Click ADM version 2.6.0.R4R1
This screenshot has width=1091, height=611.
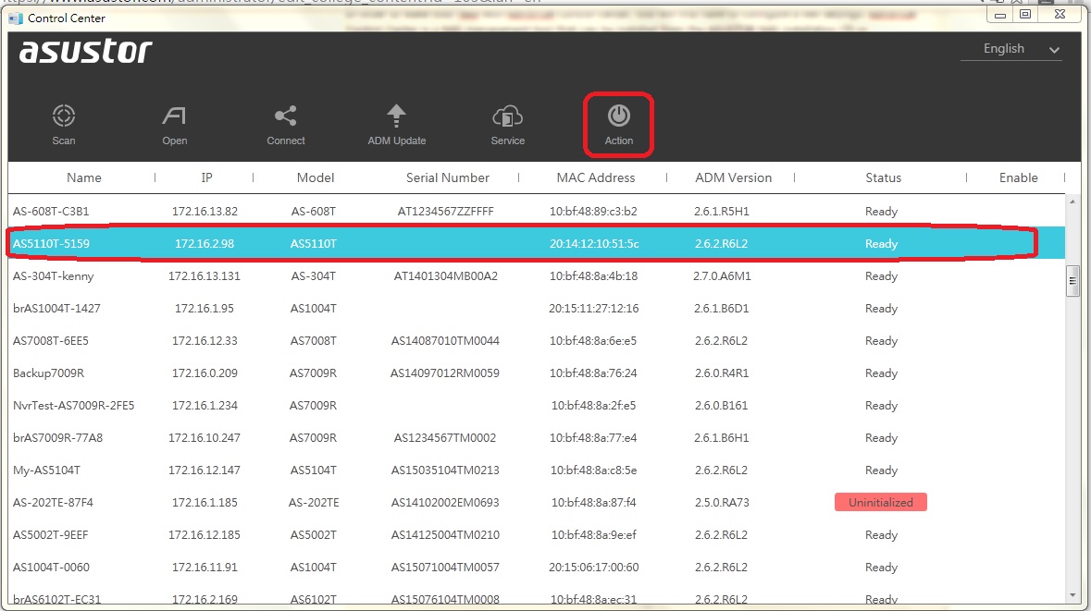tap(722, 373)
